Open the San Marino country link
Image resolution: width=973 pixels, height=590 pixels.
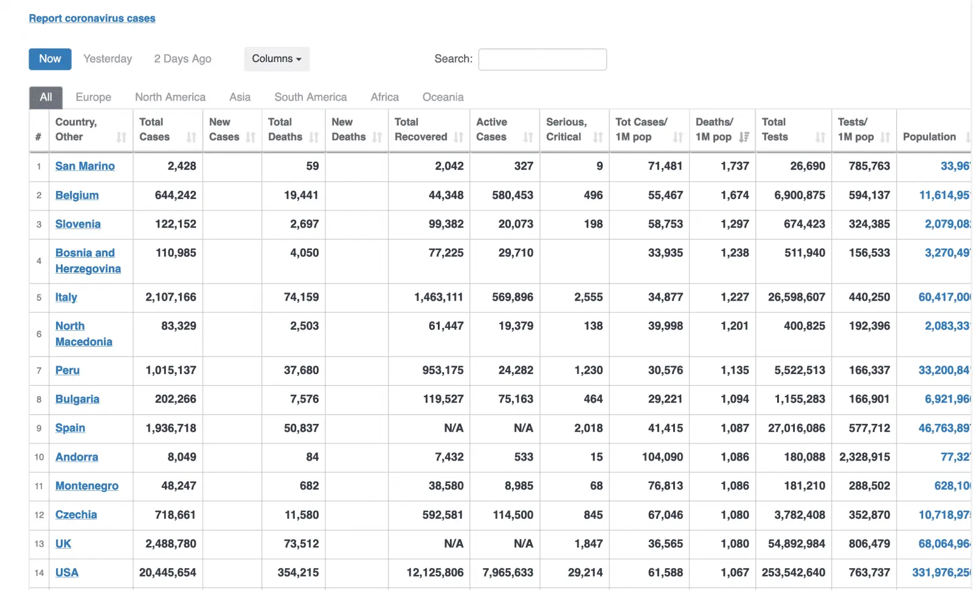coord(85,166)
